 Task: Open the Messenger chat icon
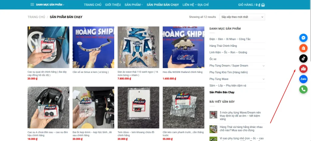[x=303, y=38]
